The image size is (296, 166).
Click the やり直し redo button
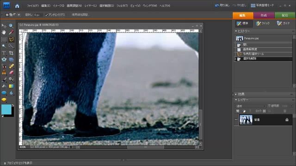tap(240, 6)
